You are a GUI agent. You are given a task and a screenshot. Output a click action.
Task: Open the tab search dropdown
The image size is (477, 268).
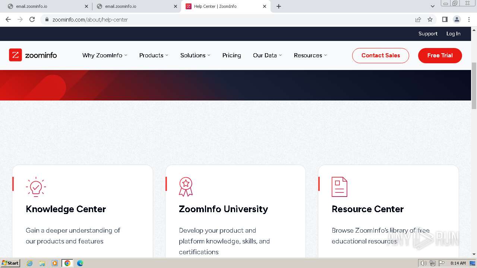[433, 6]
